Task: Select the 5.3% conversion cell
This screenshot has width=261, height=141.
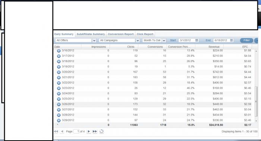Action: pyautogui.click(x=191, y=67)
